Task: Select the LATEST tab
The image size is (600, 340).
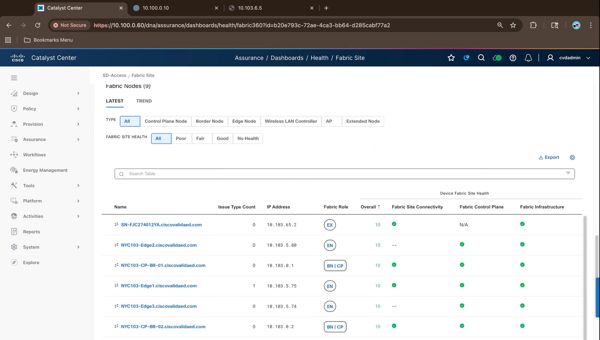Action: click(115, 101)
